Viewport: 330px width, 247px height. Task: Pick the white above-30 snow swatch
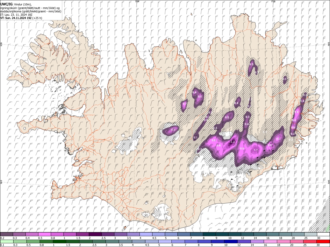coord(323,234)
